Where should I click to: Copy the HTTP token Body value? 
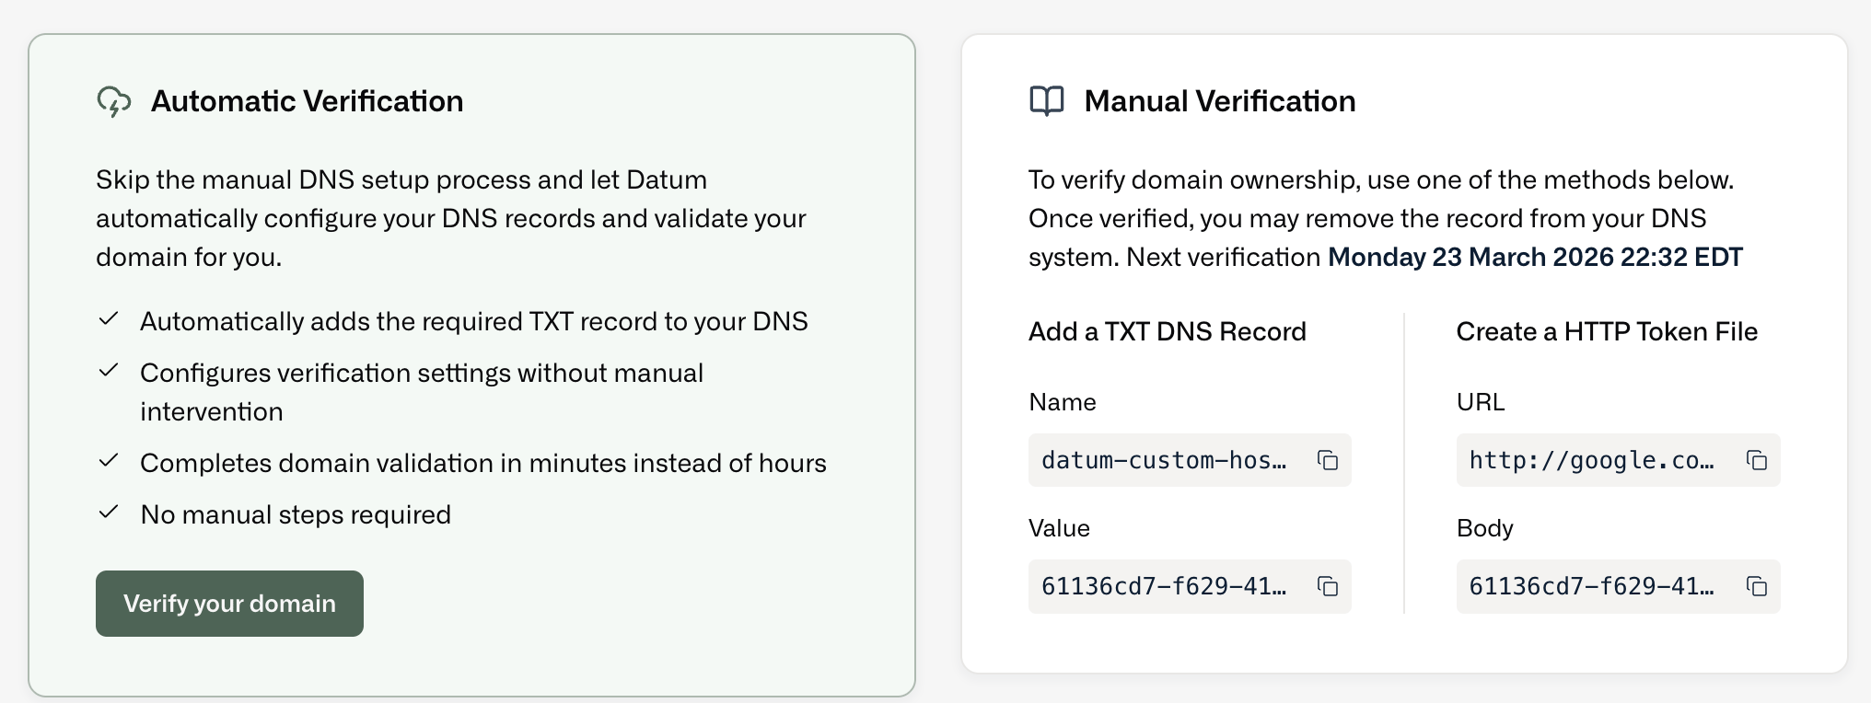tap(1756, 586)
